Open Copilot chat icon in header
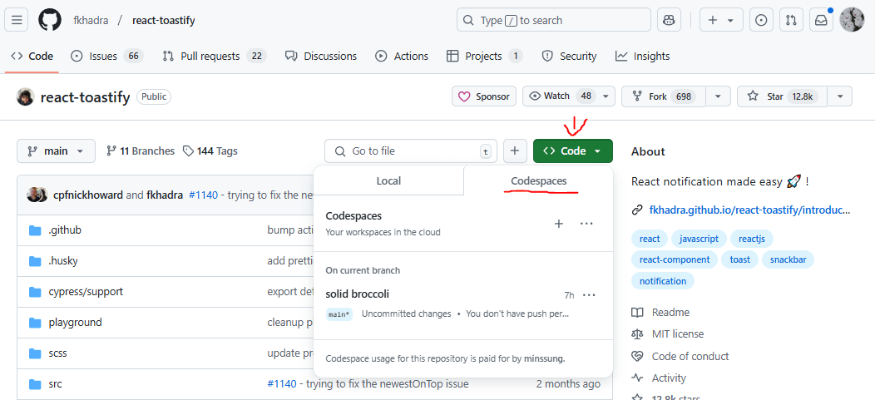Image resolution: width=875 pixels, height=400 pixels. (x=669, y=20)
